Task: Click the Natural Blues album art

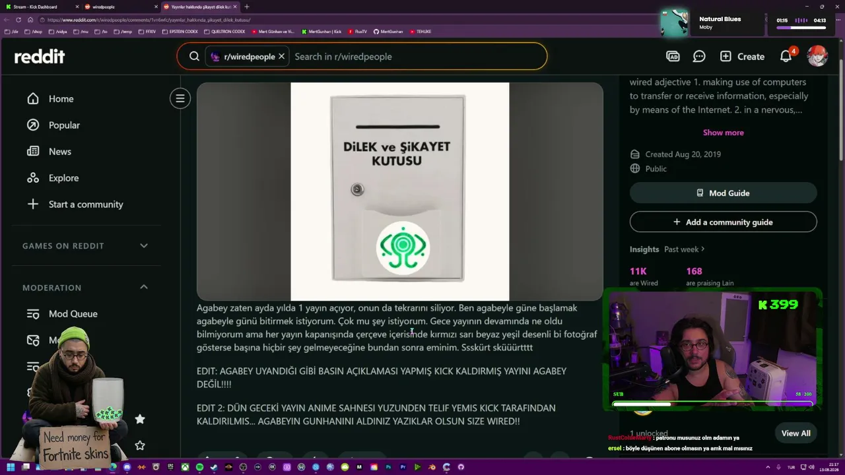Action: 675,23
